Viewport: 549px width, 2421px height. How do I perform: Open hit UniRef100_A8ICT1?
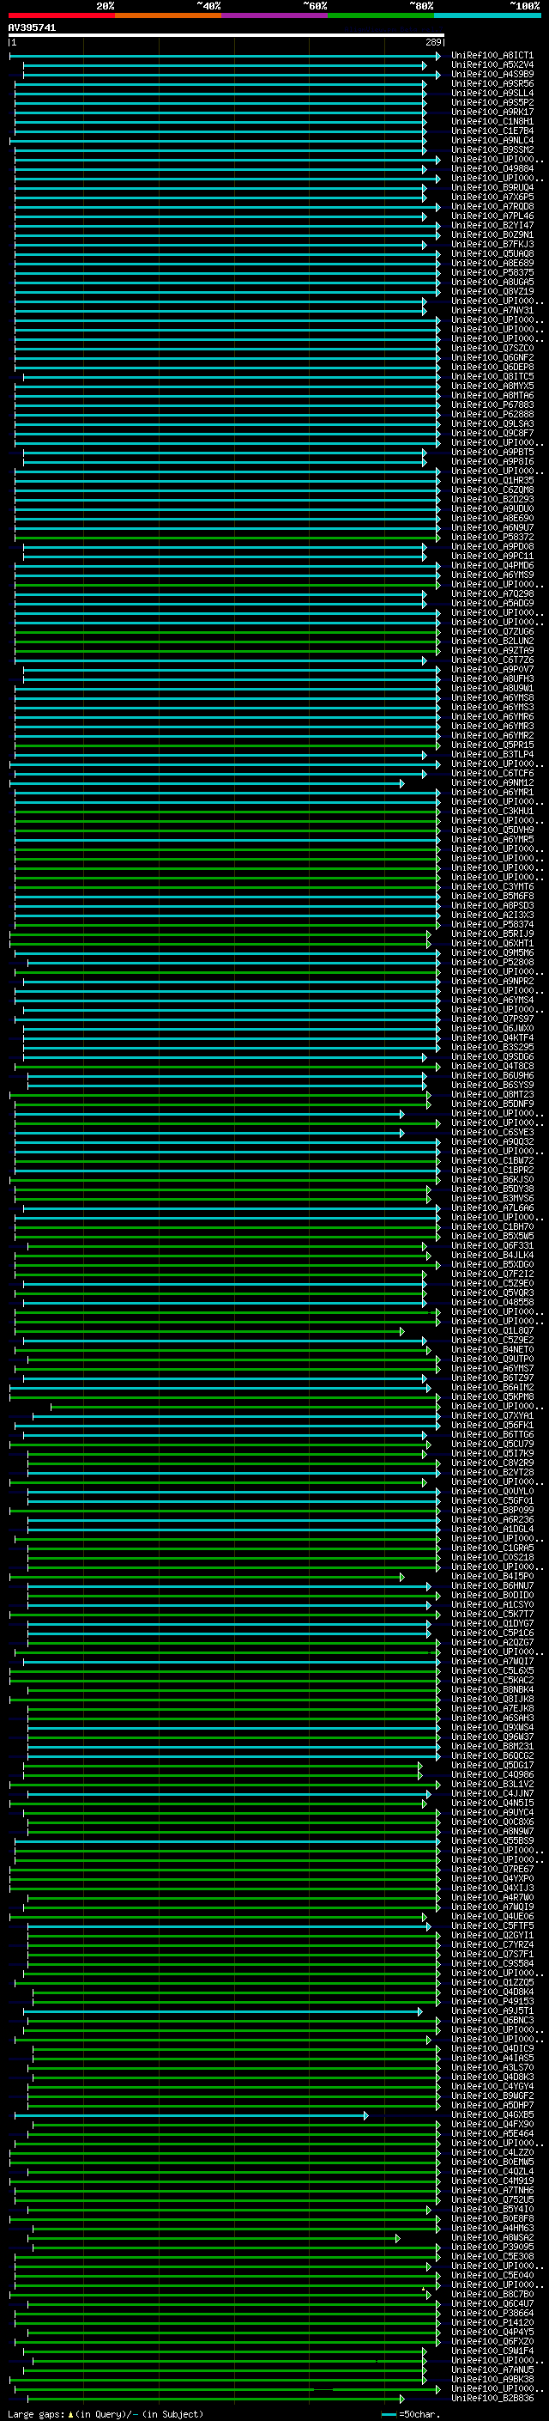pyautogui.click(x=492, y=56)
